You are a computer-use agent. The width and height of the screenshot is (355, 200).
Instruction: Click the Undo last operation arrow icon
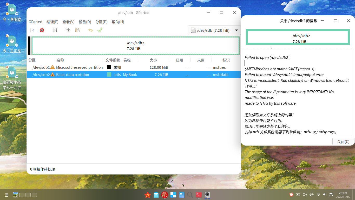click(90, 30)
